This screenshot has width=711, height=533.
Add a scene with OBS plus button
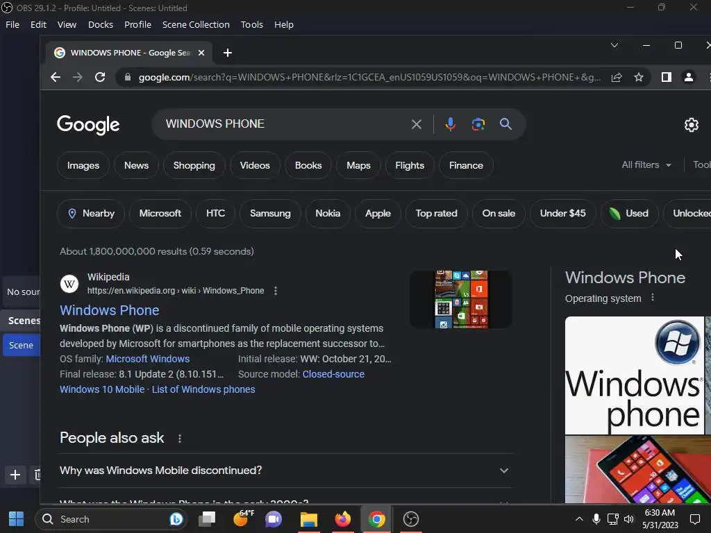coord(15,475)
